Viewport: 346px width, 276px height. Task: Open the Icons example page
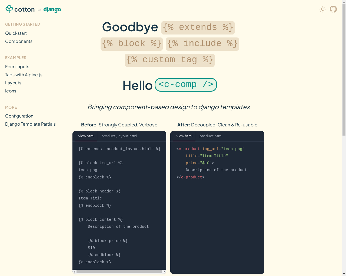tap(11, 91)
